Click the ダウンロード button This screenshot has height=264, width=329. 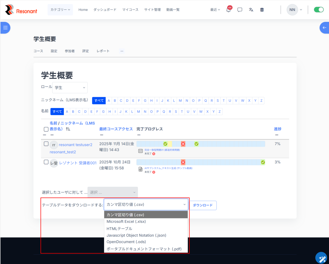203,205
